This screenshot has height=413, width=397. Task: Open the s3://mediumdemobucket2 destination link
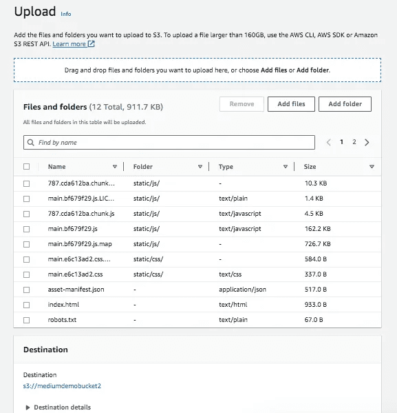(x=62, y=386)
